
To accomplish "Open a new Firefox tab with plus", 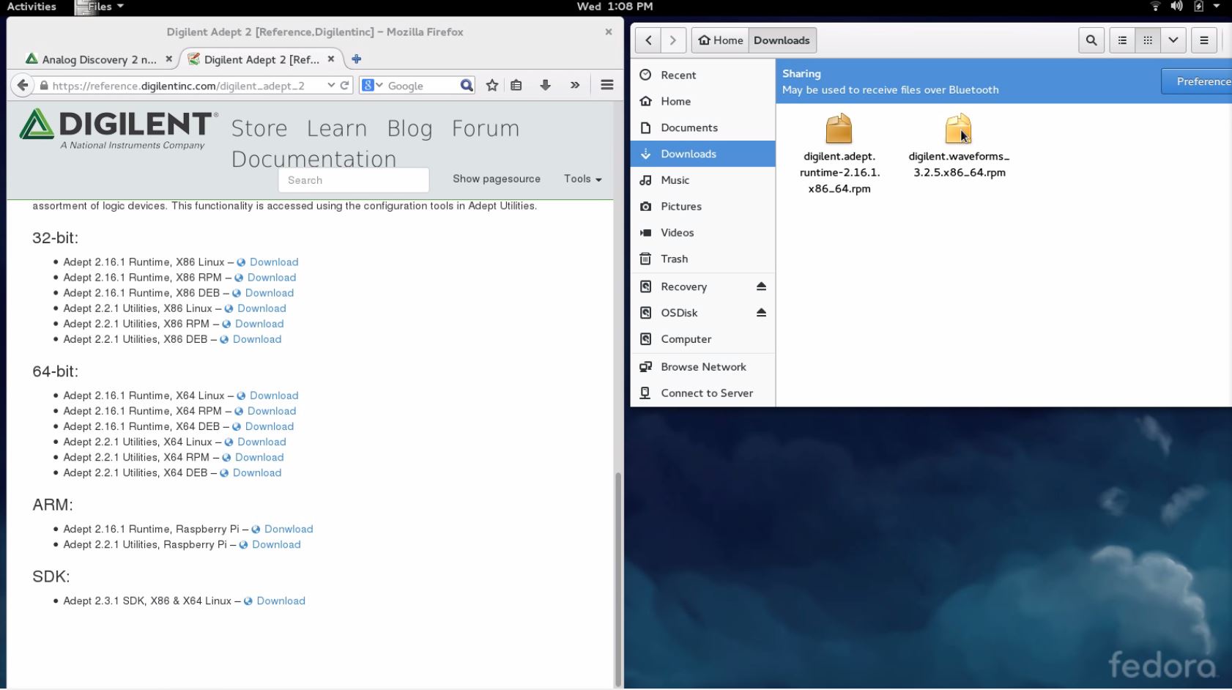I will 357,59.
